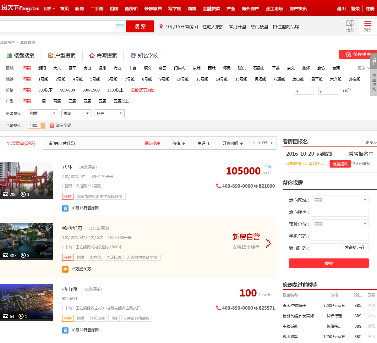377x343 pixels.
Task: Click 免费报名 button
Action: pyautogui.click(x=340, y=164)
